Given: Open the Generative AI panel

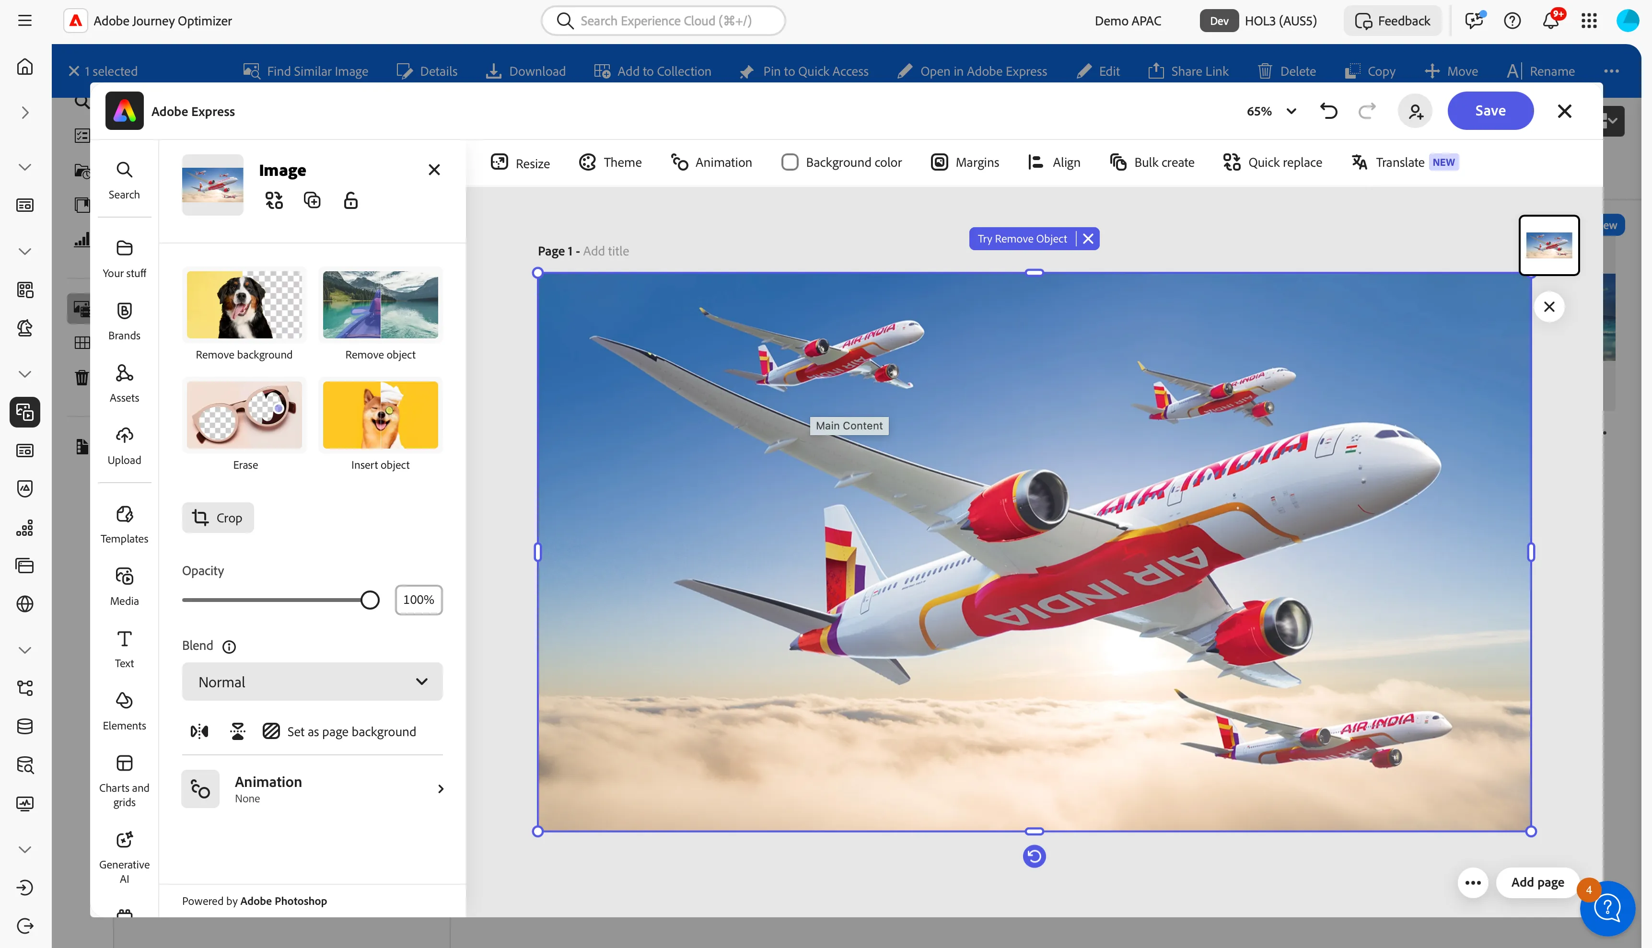Looking at the screenshot, I should pos(124,857).
